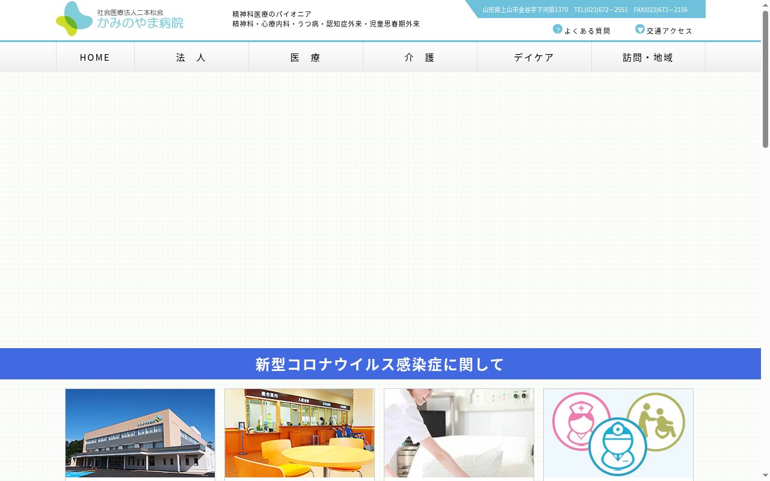The width and height of the screenshot is (770, 481).
Task: Click the address text 山形県上山市金谷字下河原1370
Action: point(525,10)
